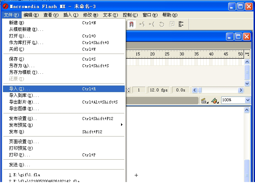
Task: Open the 帮助(H) menu
Action: [170, 15]
